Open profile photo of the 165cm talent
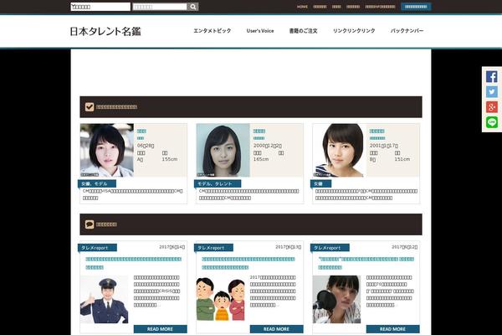 (223, 151)
